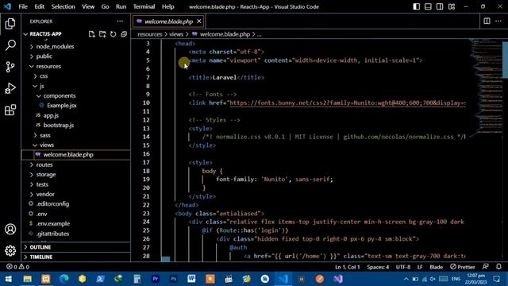Click the errors and warnings status indicator

(x=17, y=267)
